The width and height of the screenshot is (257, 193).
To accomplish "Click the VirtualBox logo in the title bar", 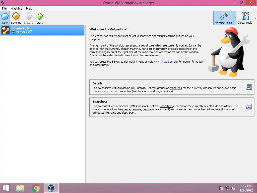I will click(2, 3).
